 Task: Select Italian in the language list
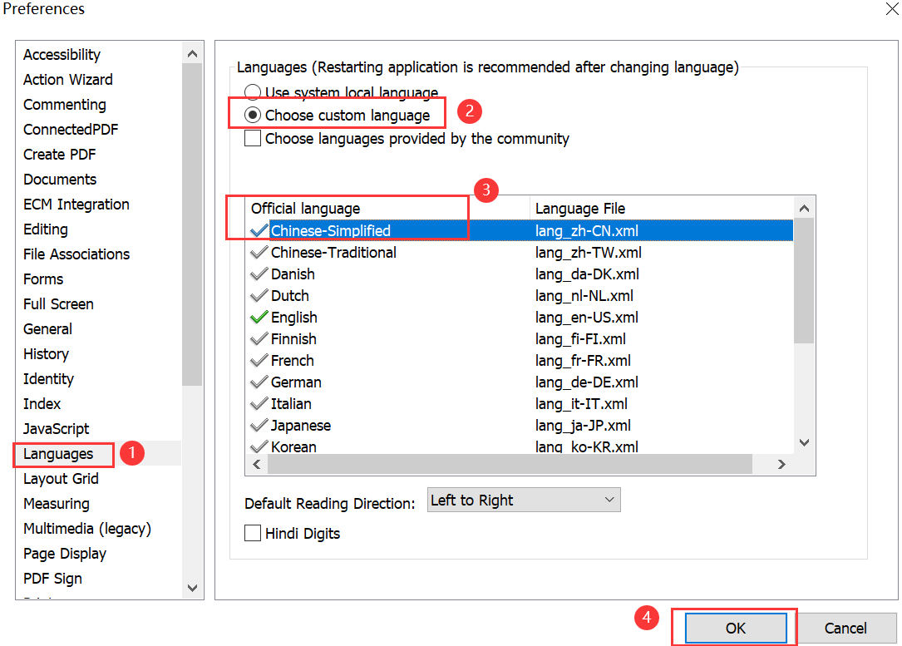291,404
